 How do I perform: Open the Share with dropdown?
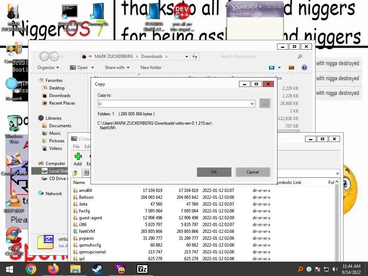[x=117, y=68]
